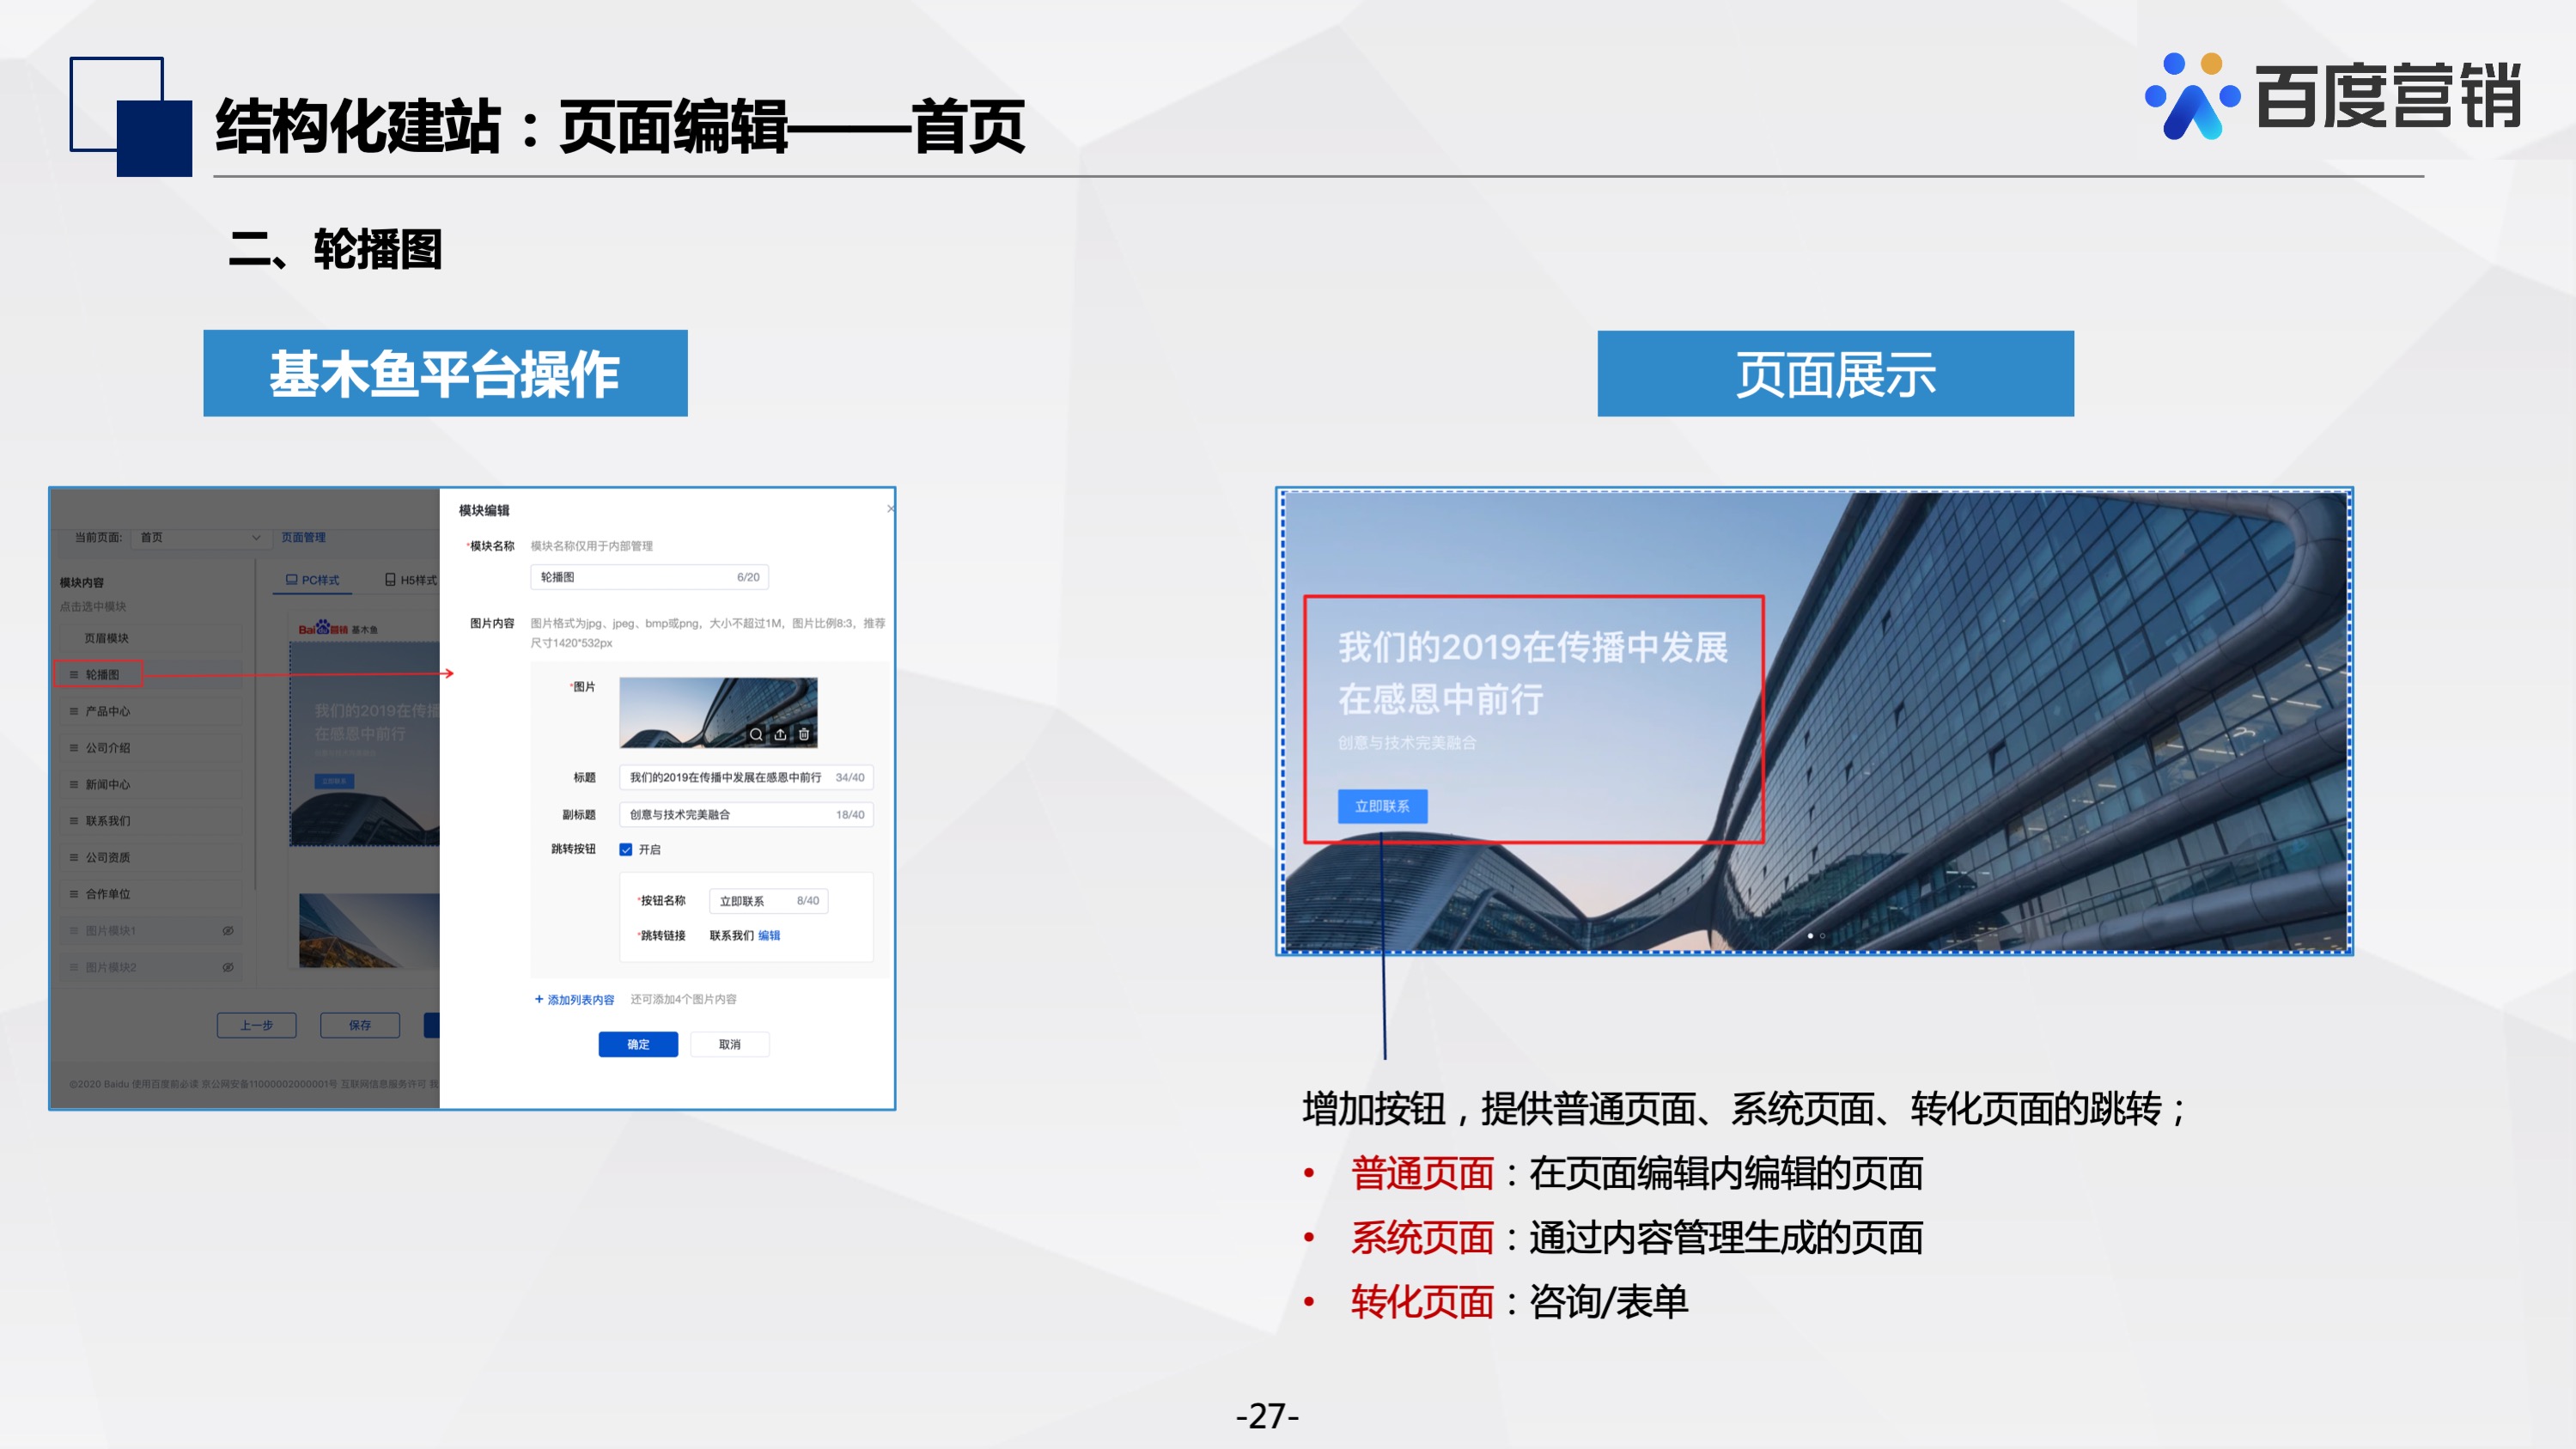Select the 合作单位 module
Screen dimensions: 2576x1449
tap(150, 894)
